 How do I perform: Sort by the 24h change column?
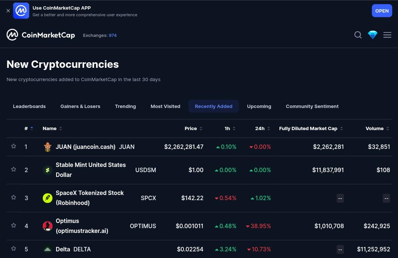pyautogui.click(x=263, y=129)
